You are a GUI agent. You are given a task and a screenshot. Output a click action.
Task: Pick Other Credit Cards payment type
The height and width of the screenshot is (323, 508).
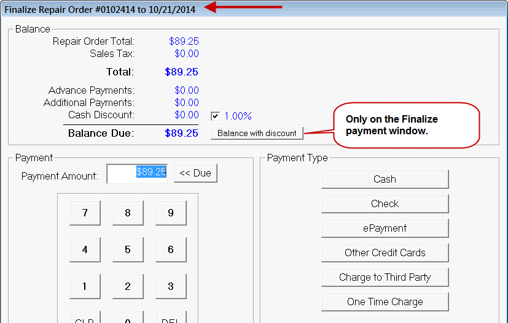click(x=385, y=253)
